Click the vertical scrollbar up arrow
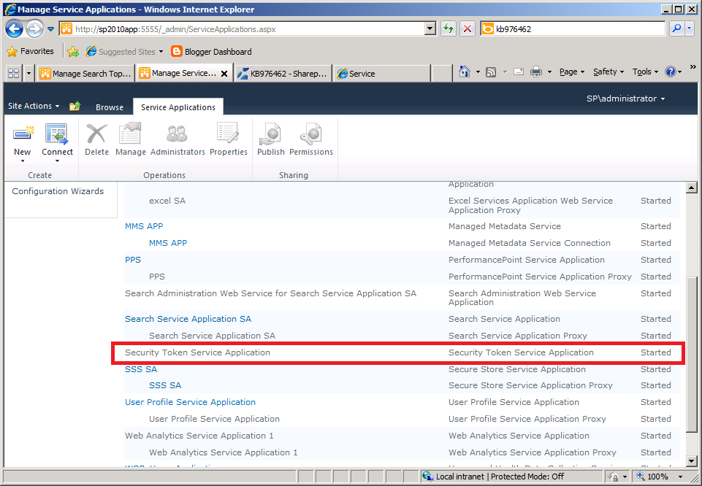702x486 pixels. (692, 188)
